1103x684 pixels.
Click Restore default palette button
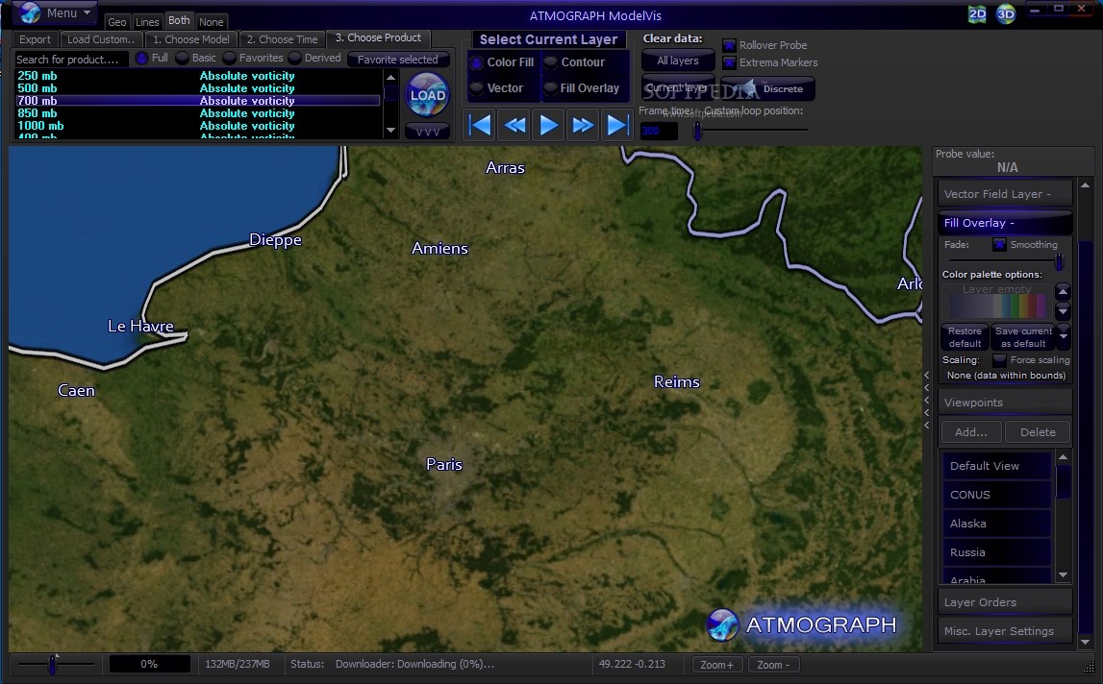(965, 337)
